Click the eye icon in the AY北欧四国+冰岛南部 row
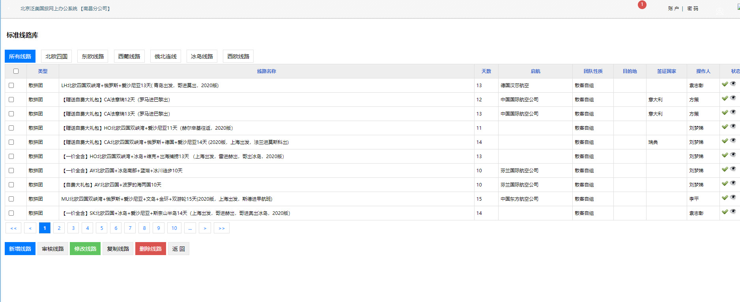Viewport: 740px width, 302px height. [733, 169]
